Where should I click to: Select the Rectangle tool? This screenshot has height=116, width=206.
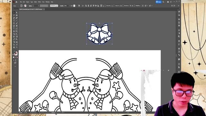[x=14, y=23]
